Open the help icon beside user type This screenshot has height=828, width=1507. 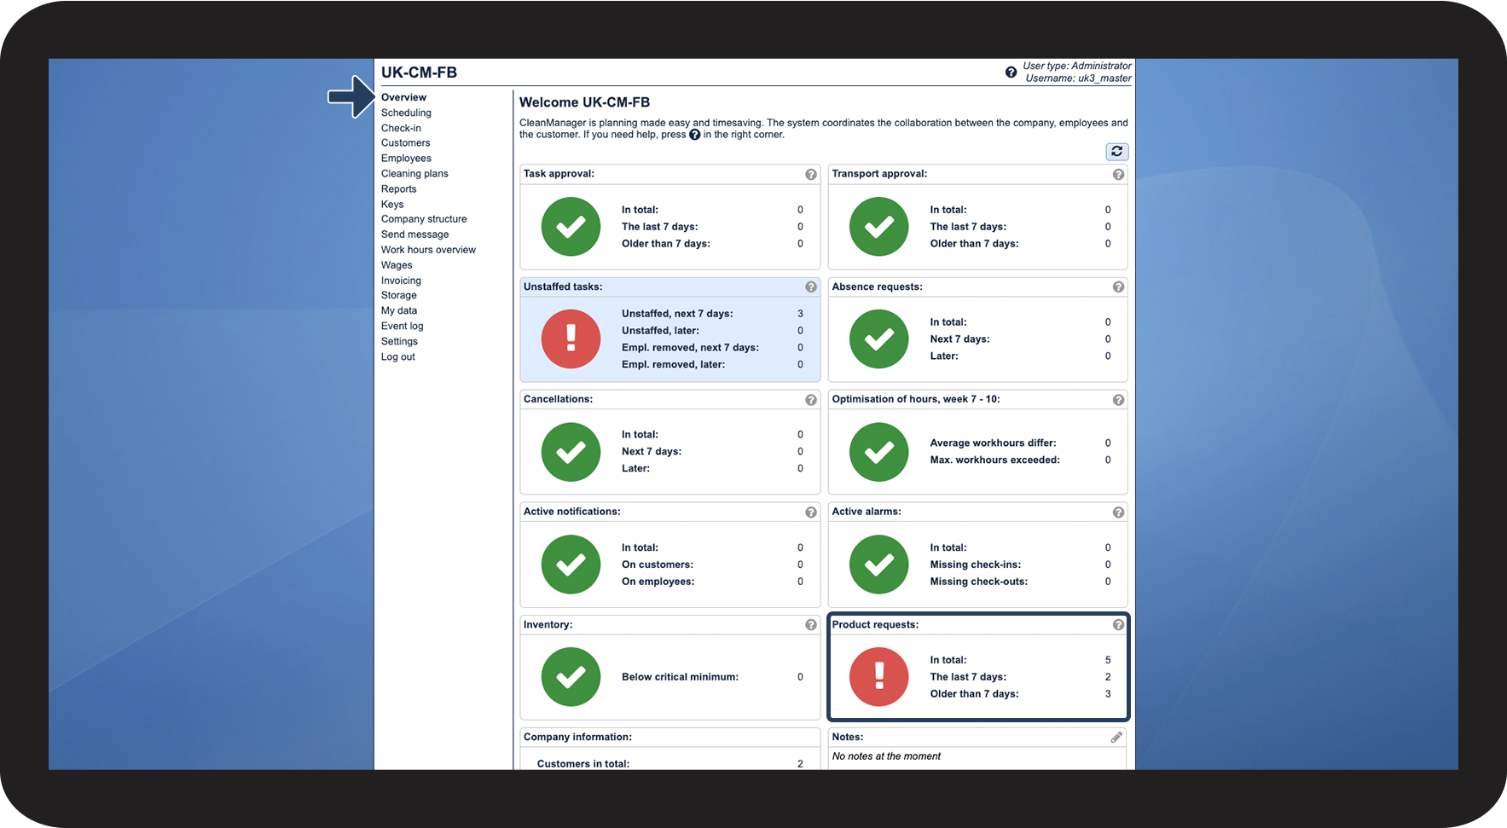click(x=1011, y=72)
